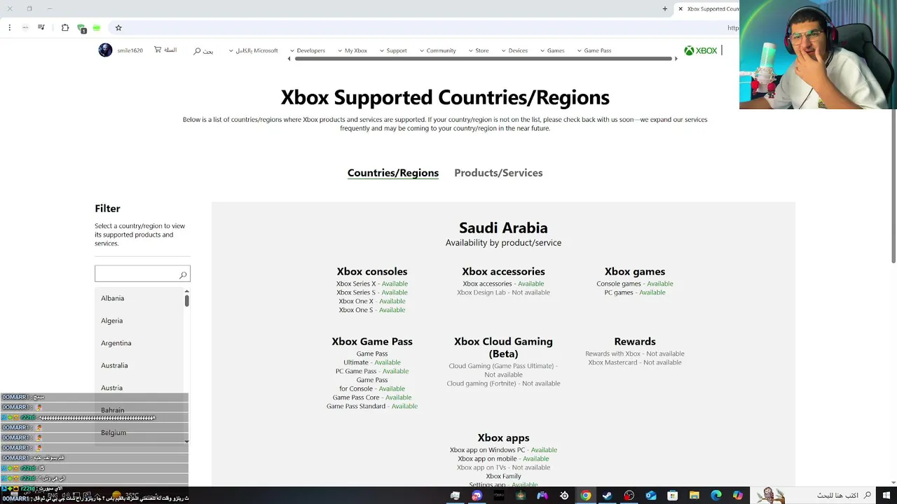Click the Windows Start button
The width and height of the screenshot is (897, 504).
pos(886,496)
